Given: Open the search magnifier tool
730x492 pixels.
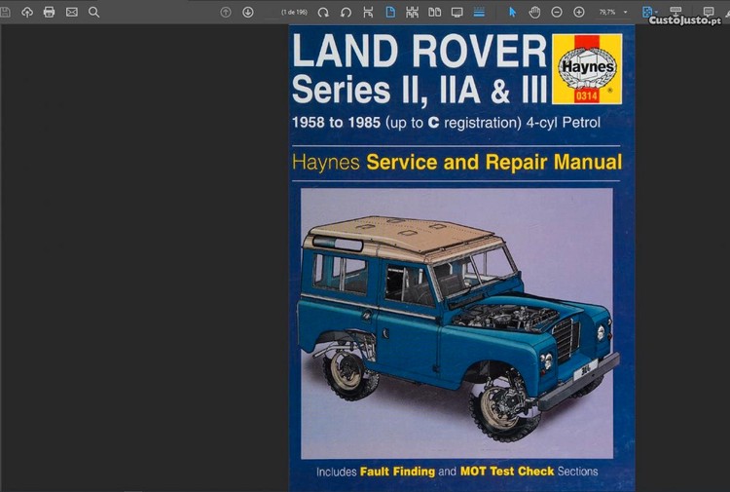Looking at the screenshot, I should [93, 12].
